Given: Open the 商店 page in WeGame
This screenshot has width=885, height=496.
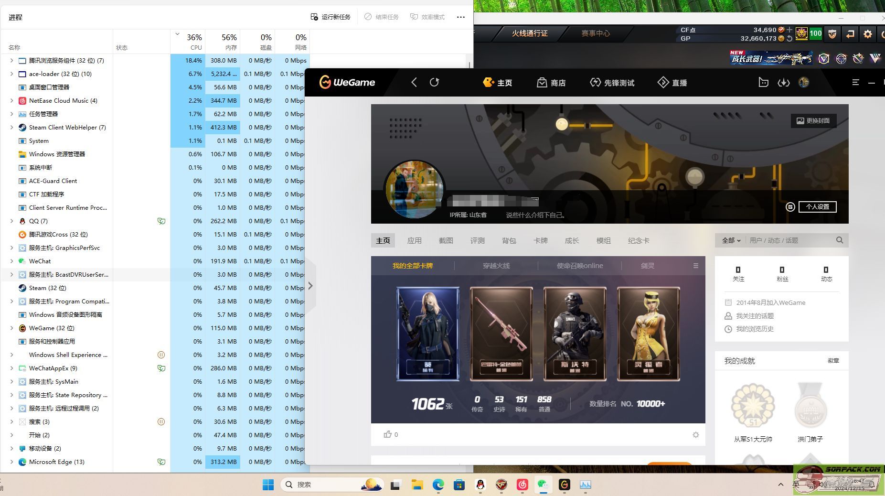Looking at the screenshot, I should click(551, 83).
